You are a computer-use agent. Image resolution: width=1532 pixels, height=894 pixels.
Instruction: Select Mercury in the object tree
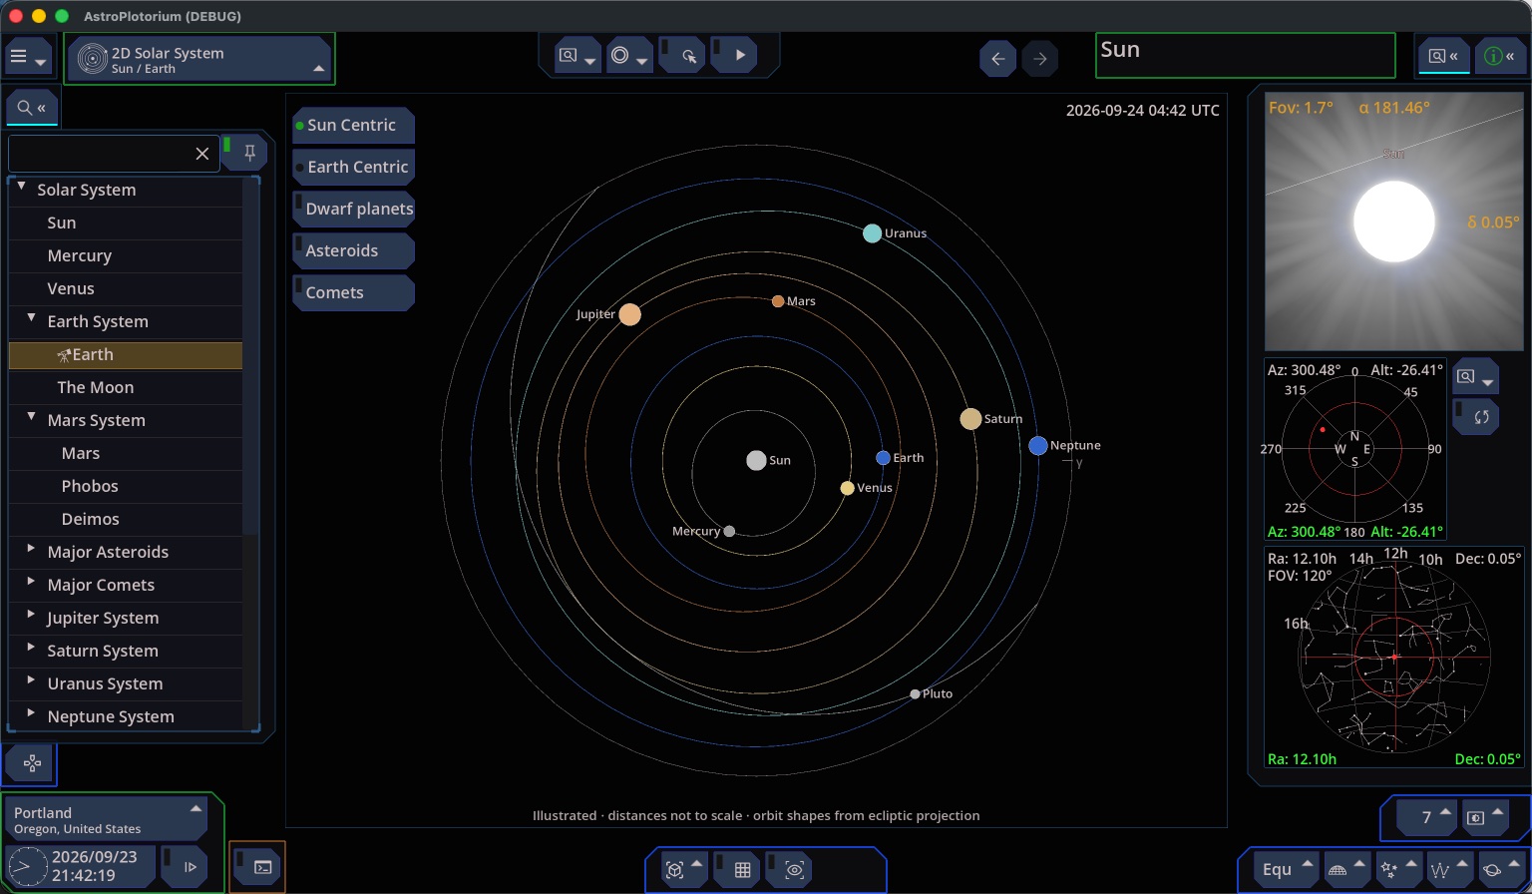coord(125,256)
